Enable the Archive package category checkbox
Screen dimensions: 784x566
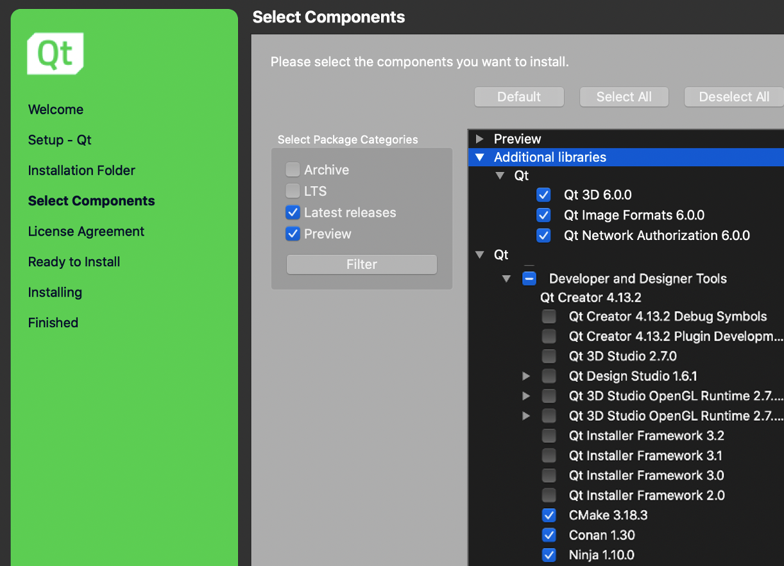point(293,170)
